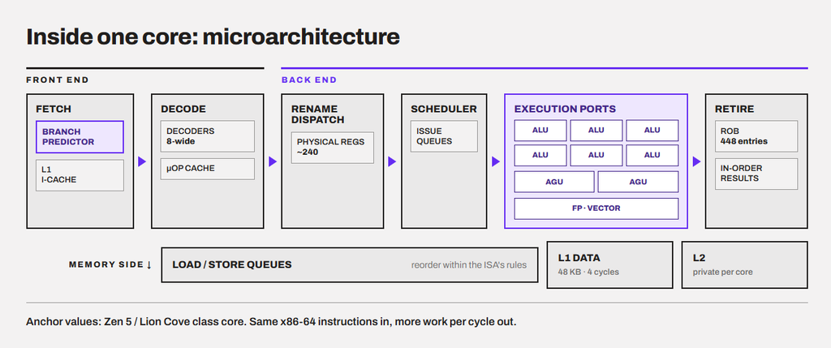
Task: Click the arrow between Execution Ports and Retire
Action: click(696, 161)
